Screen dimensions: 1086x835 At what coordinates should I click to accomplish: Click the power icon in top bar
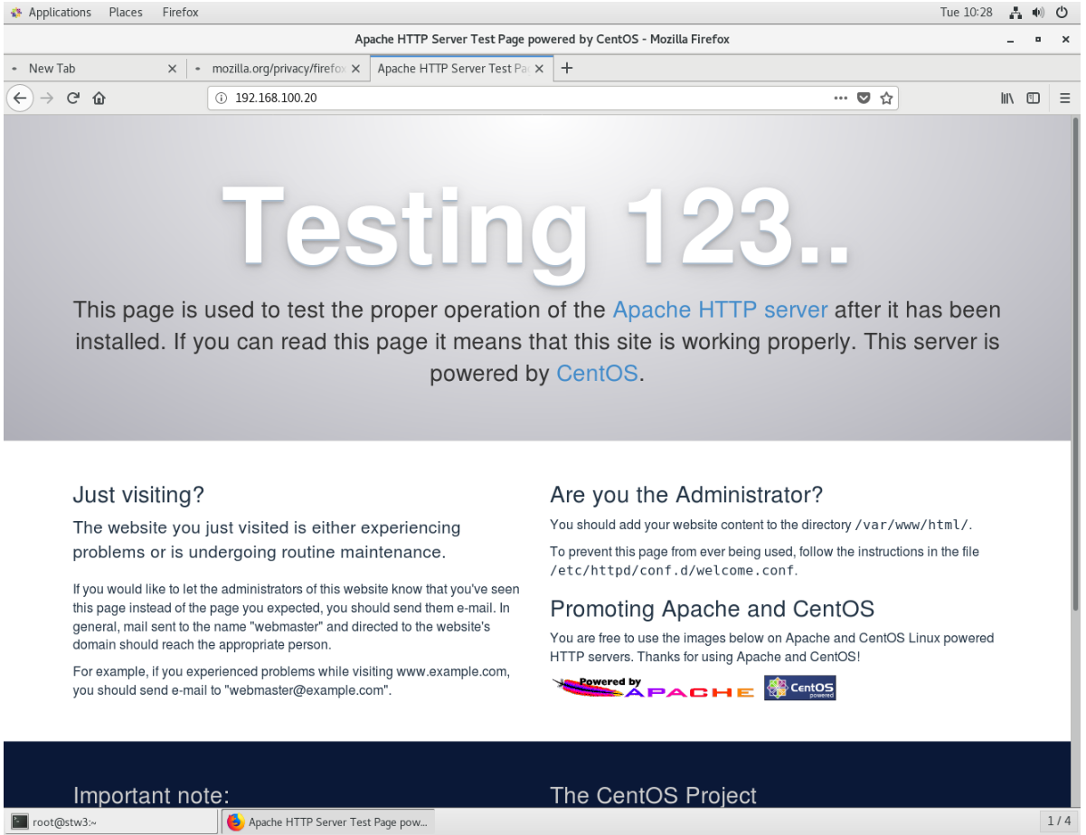1062,12
